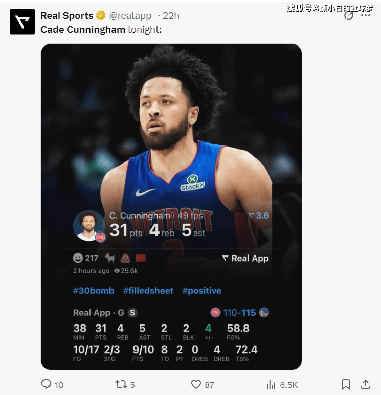Click C. Cunningham's small round player avatar

pos(88,225)
